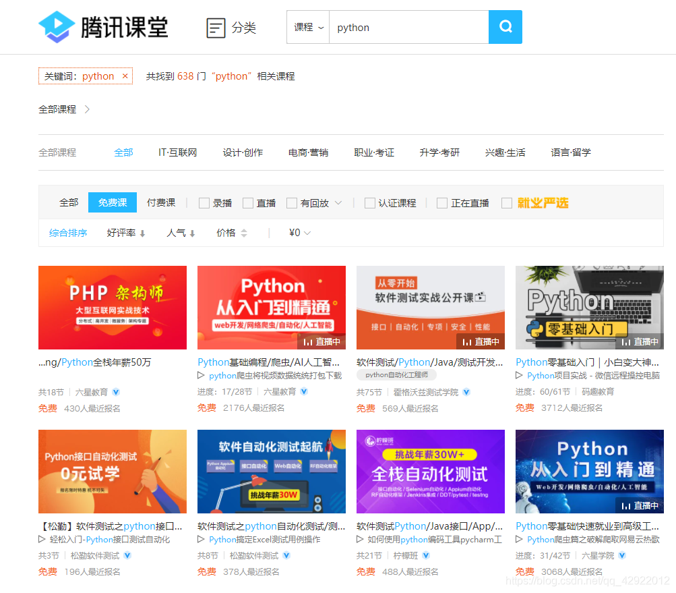Click inside the python search input field
Image resolution: width=676 pixels, height=593 pixels.
point(404,27)
